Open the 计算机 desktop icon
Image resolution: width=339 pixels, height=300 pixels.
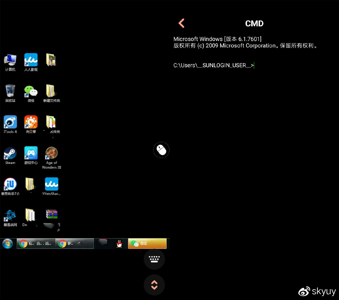(x=10, y=62)
